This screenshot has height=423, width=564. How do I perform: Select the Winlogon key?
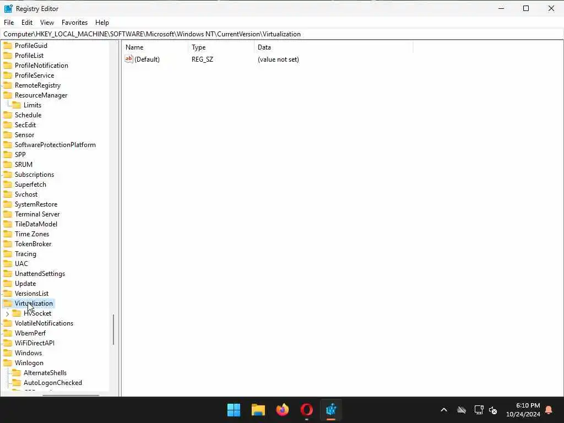(x=29, y=363)
